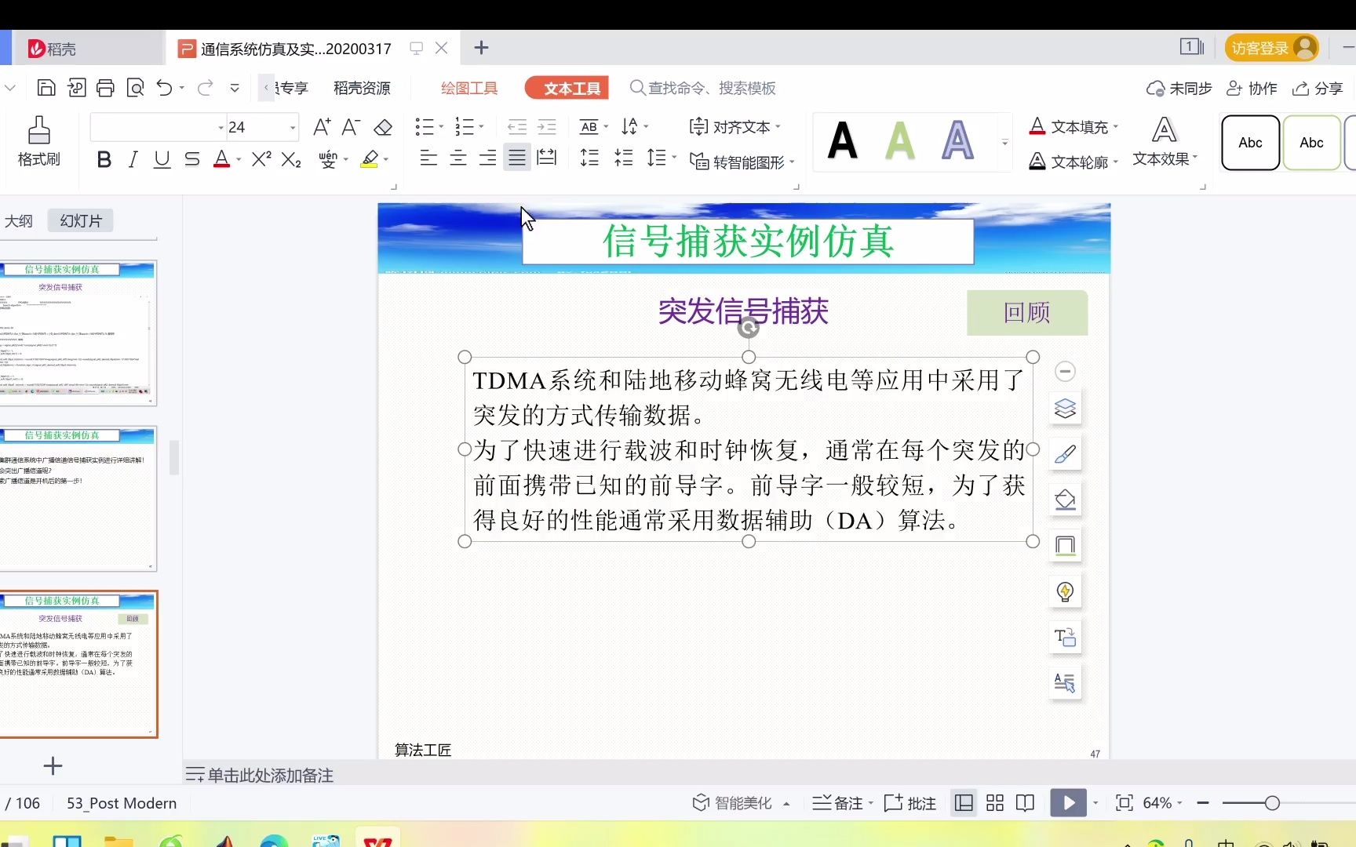Click the Save icon in the quick toolbar
The image size is (1356, 847).
click(46, 88)
